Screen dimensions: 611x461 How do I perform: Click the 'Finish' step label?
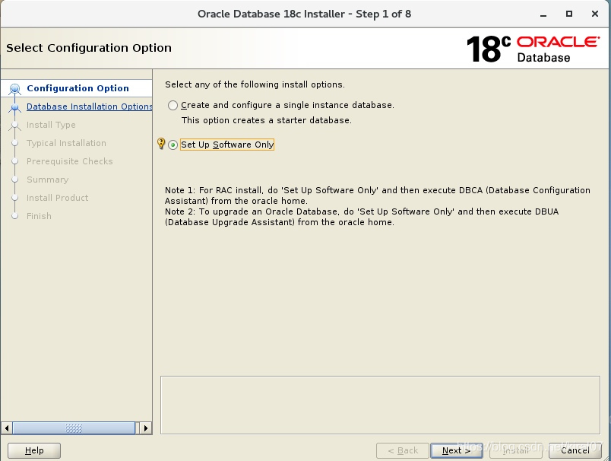[x=39, y=216]
